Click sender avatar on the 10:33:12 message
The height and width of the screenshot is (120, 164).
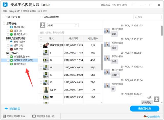(107, 72)
